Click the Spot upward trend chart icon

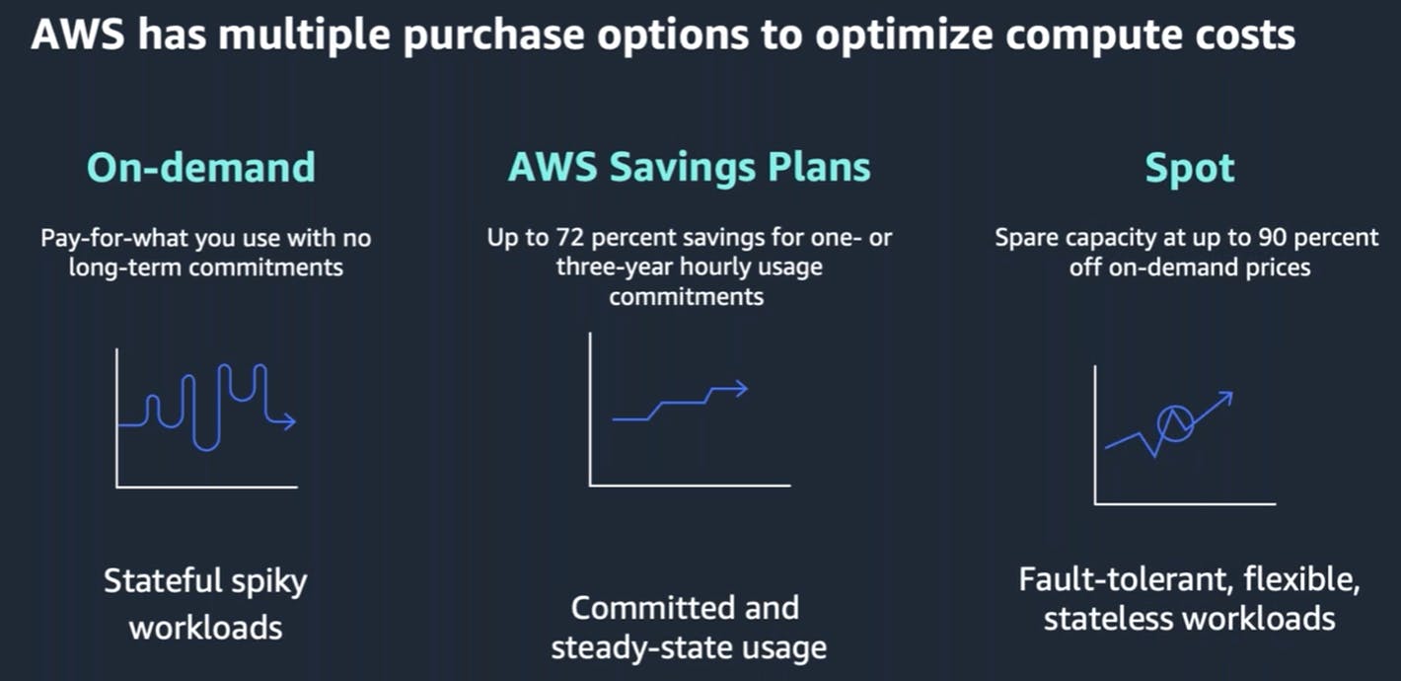tap(1184, 434)
